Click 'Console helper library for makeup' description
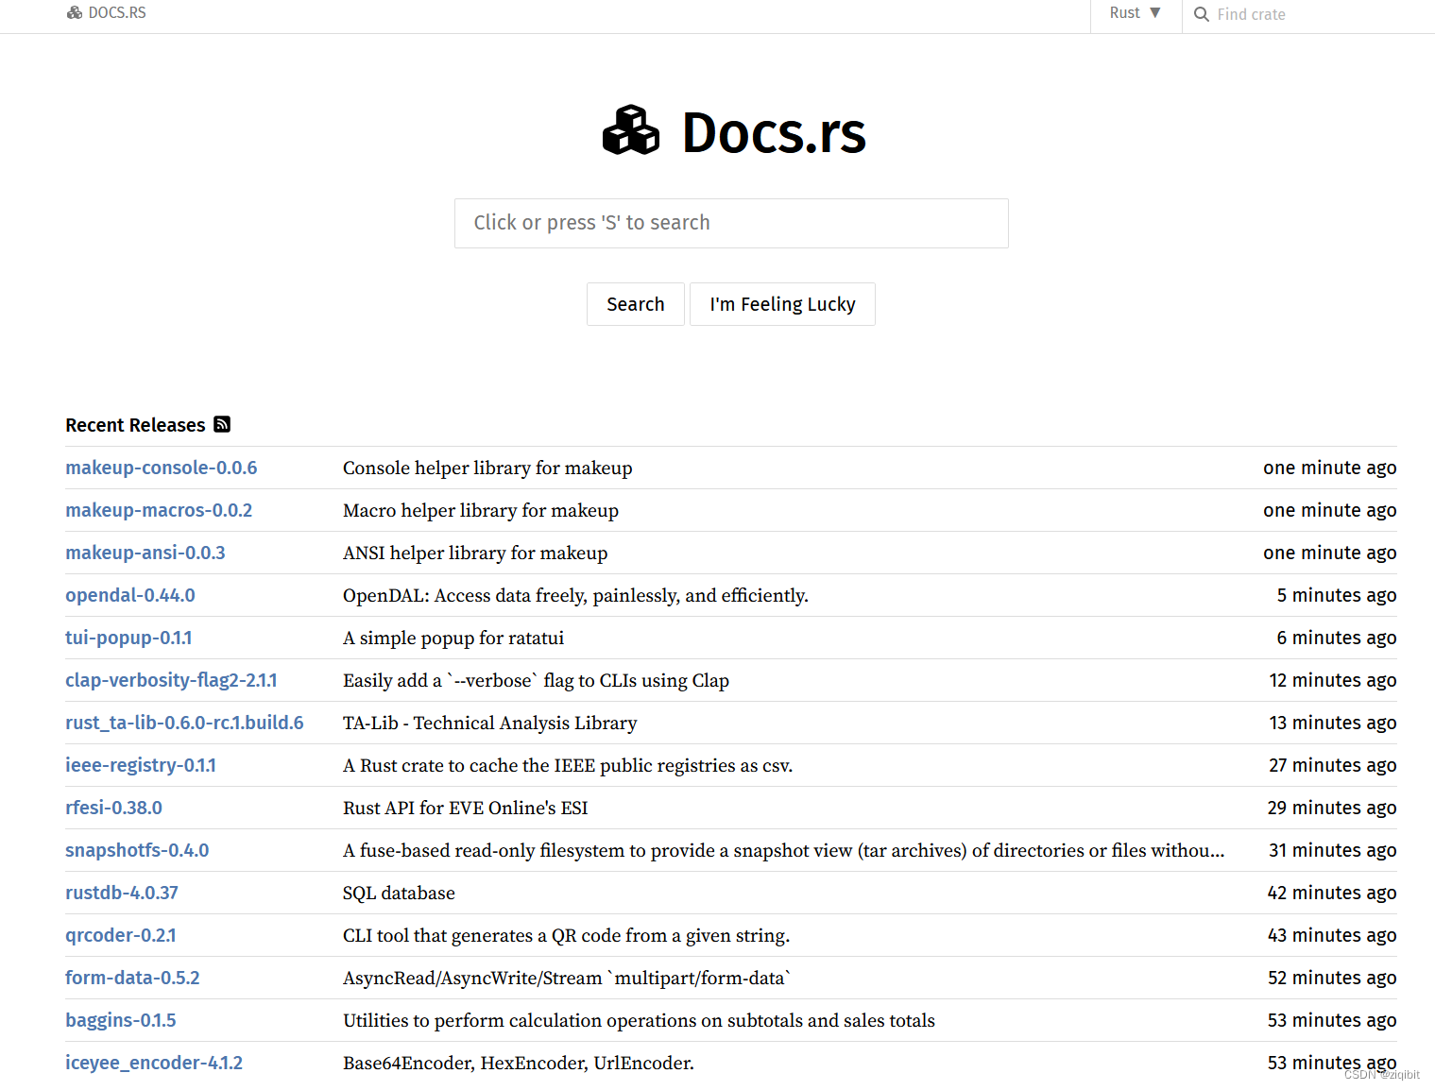The width and height of the screenshot is (1435, 1090). coord(487,468)
